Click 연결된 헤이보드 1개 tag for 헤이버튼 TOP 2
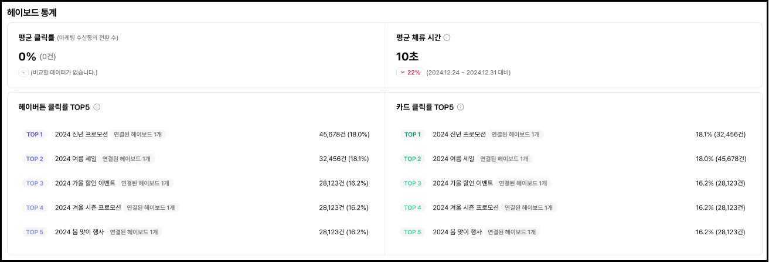The width and height of the screenshot is (769, 263). pyautogui.click(x=127, y=159)
